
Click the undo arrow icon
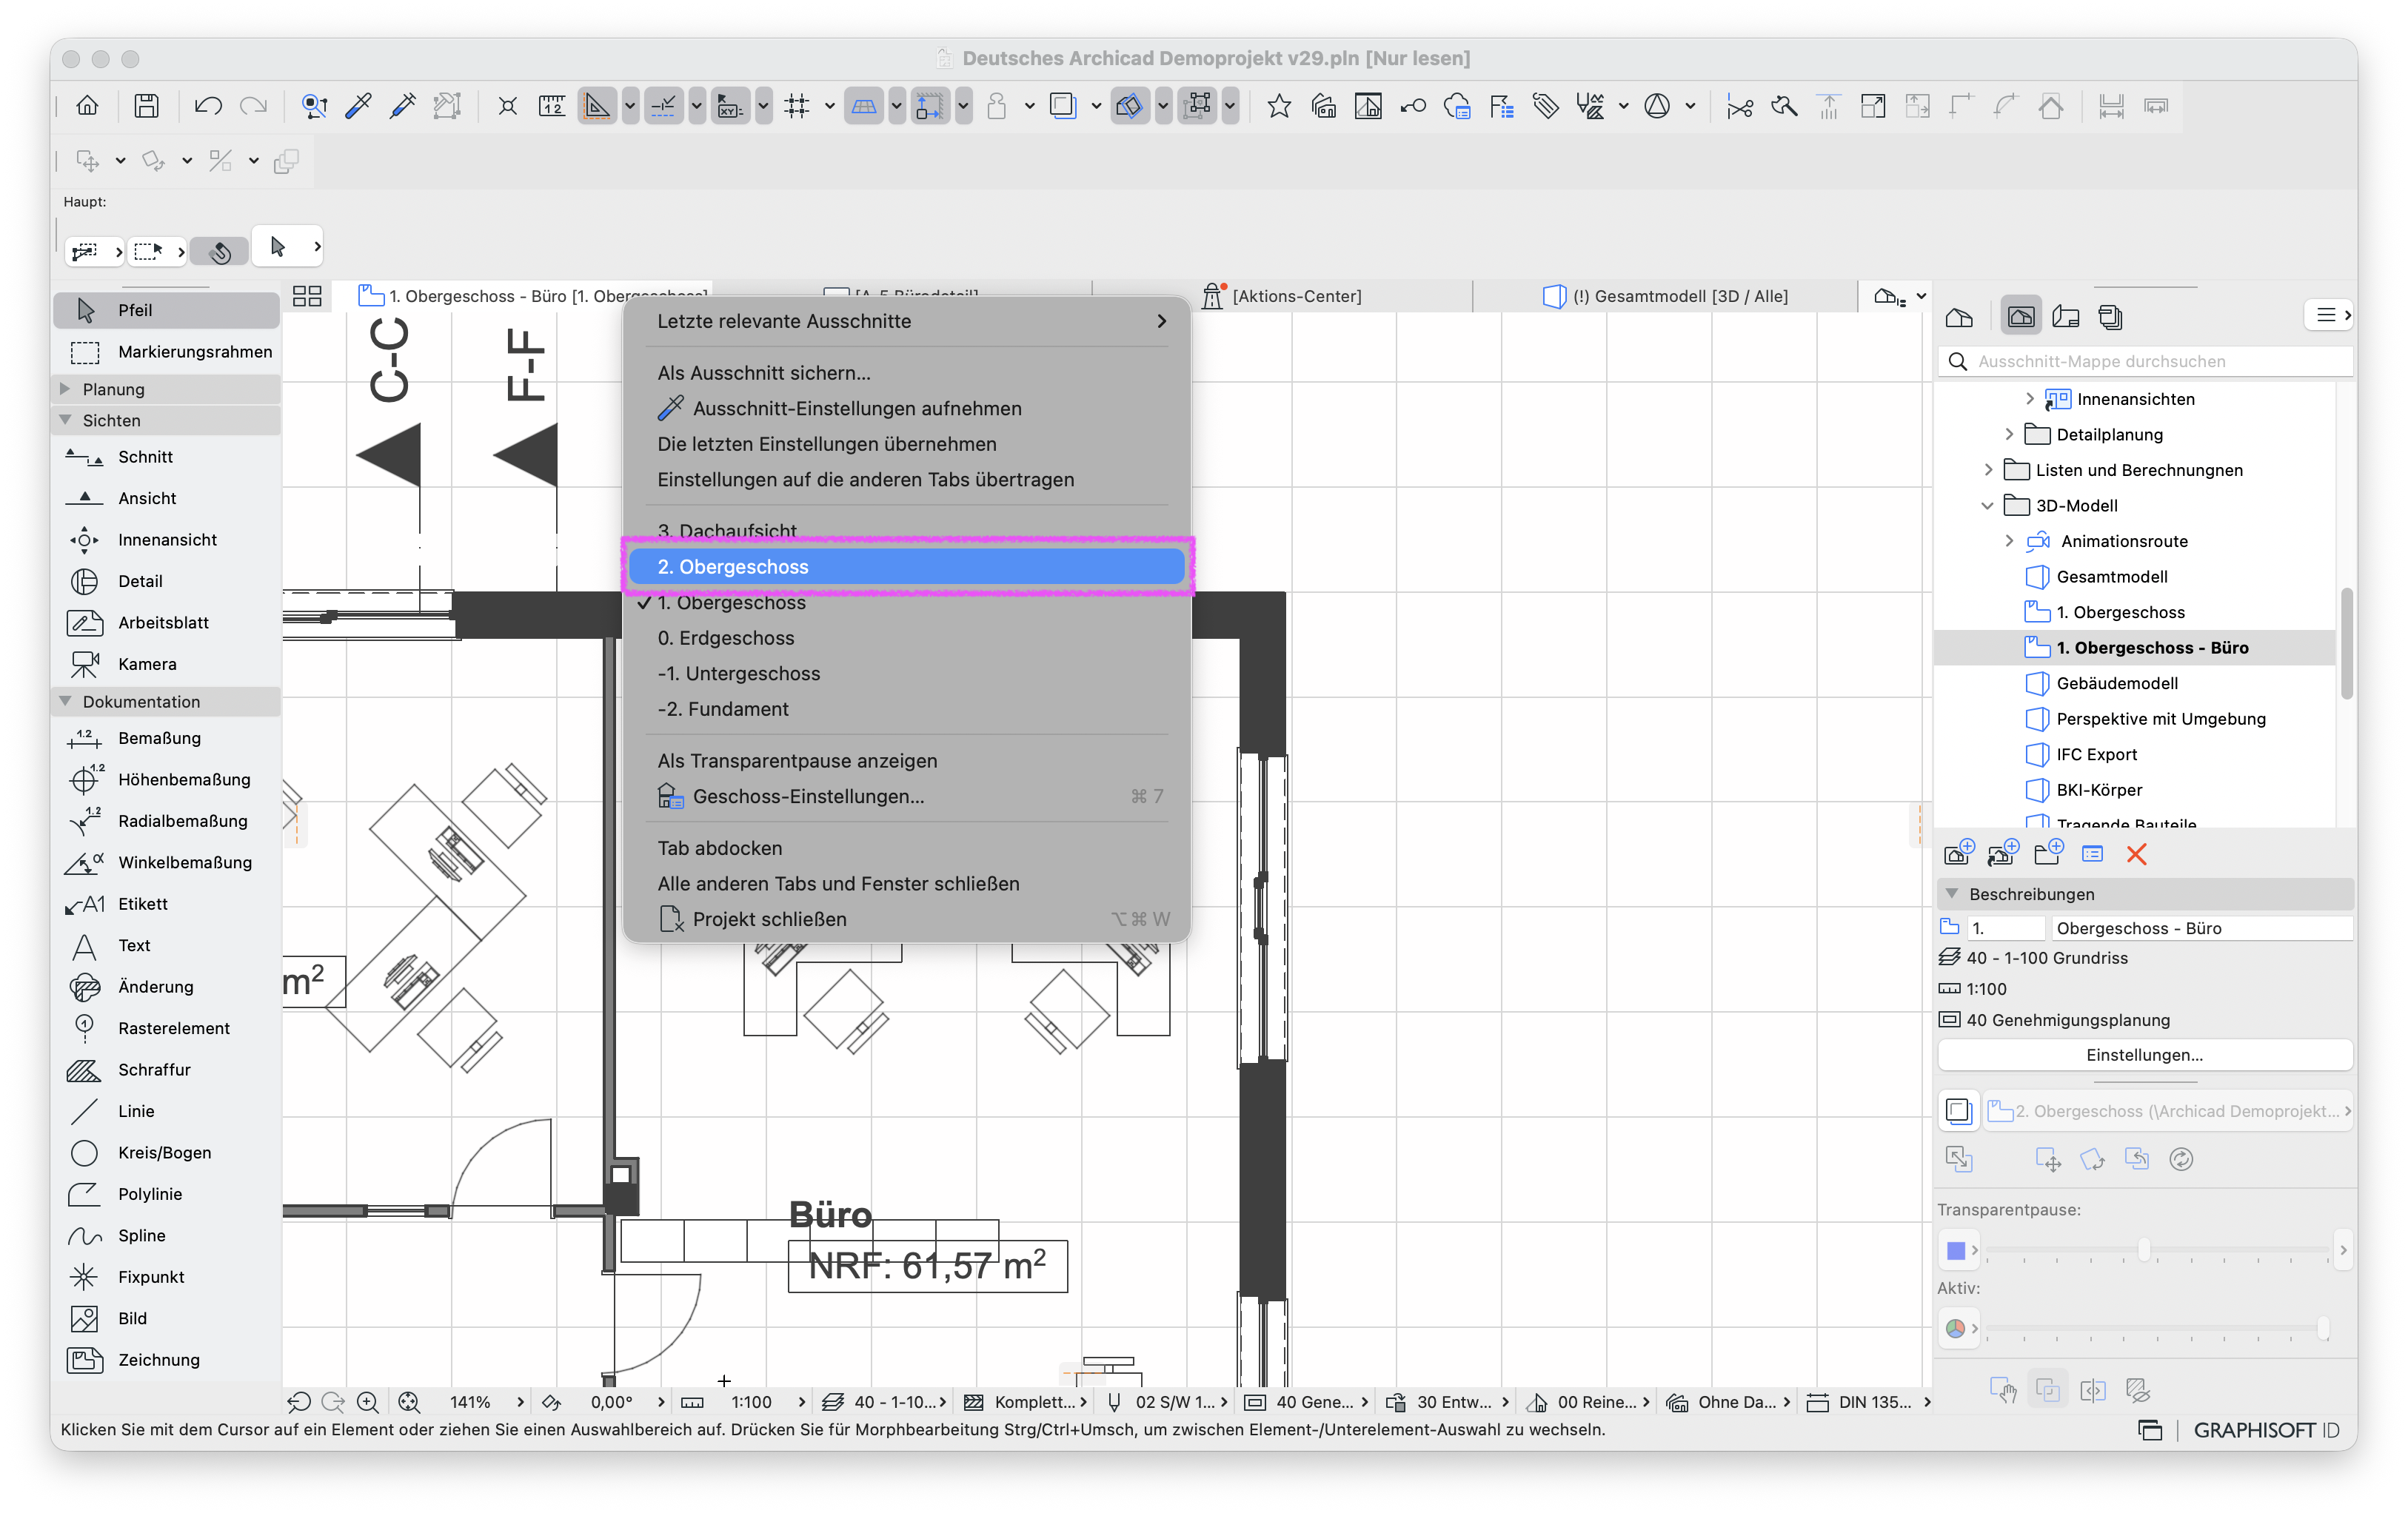[208, 106]
